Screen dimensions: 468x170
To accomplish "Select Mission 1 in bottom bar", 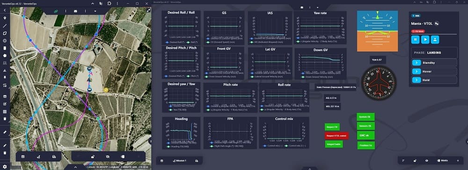I will tap(179, 161).
